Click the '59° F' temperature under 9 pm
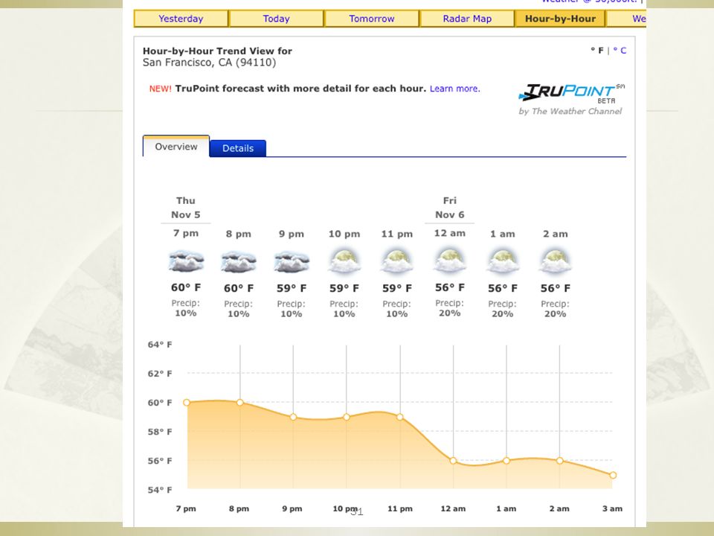The image size is (714, 536). pyautogui.click(x=292, y=288)
